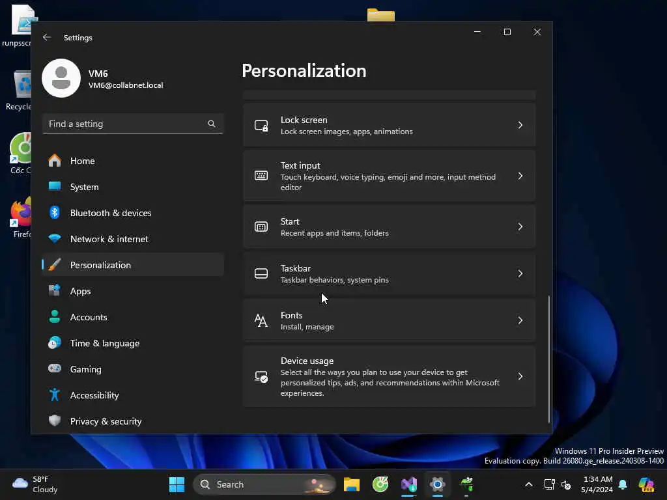
Task: Click the muted volume icon in tray
Action: click(x=566, y=484)
